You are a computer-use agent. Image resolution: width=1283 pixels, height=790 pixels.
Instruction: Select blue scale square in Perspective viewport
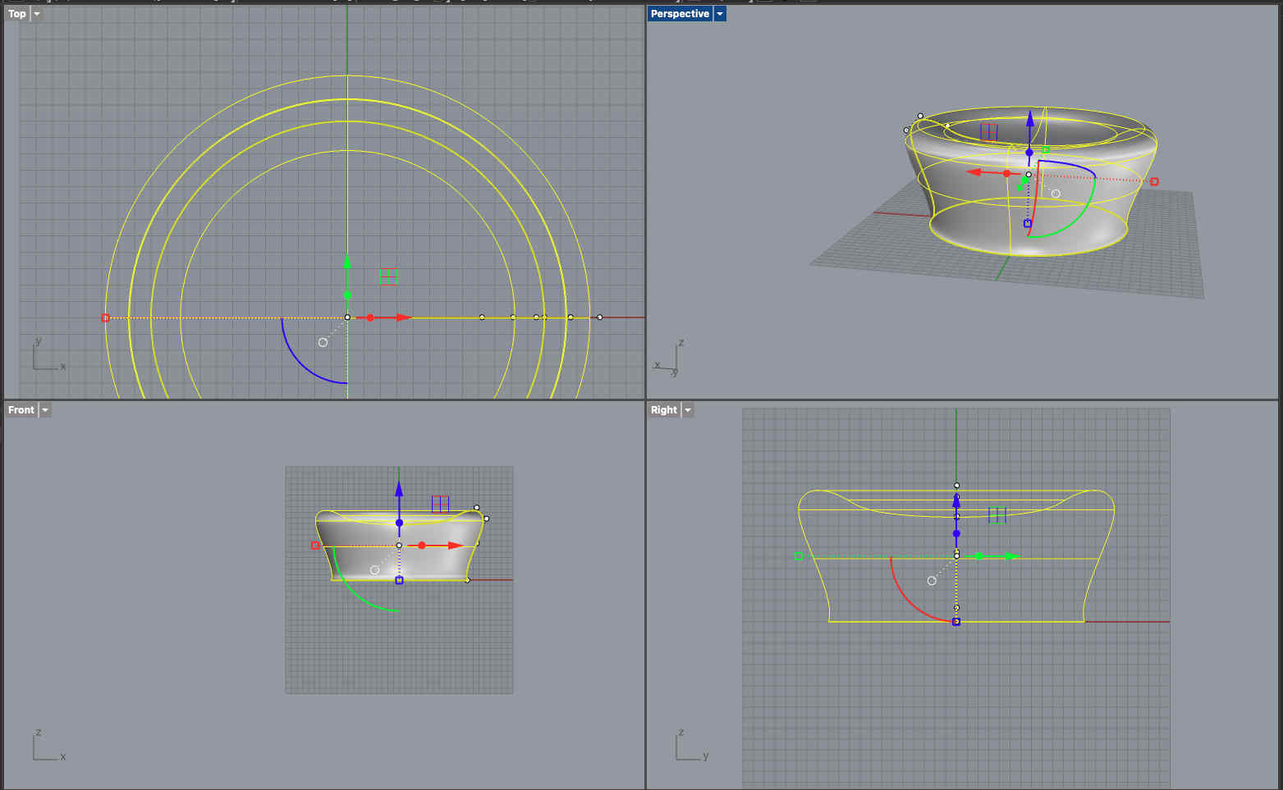tap(1027, 223)
